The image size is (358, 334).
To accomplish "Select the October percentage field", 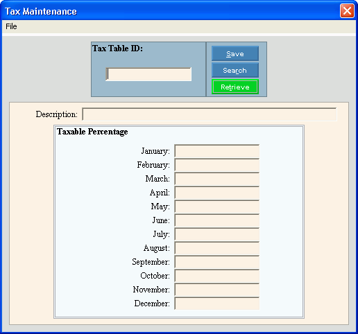I will 216,276.
